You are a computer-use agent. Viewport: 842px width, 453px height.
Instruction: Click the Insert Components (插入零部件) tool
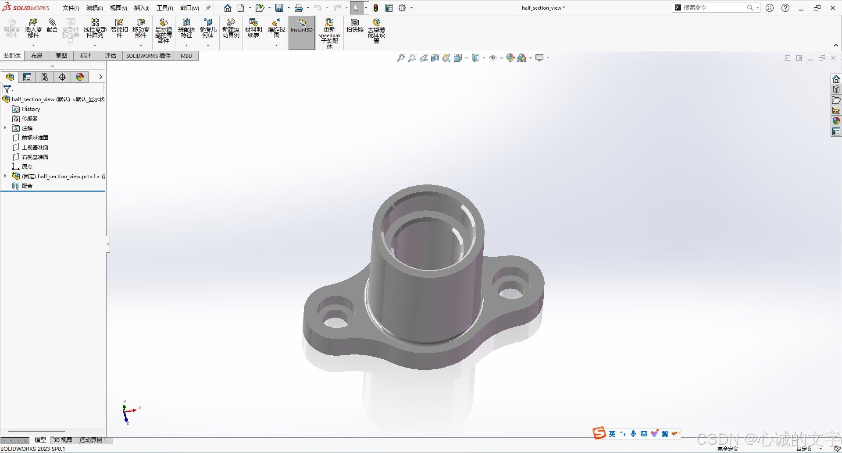click(x=33, y=28)
